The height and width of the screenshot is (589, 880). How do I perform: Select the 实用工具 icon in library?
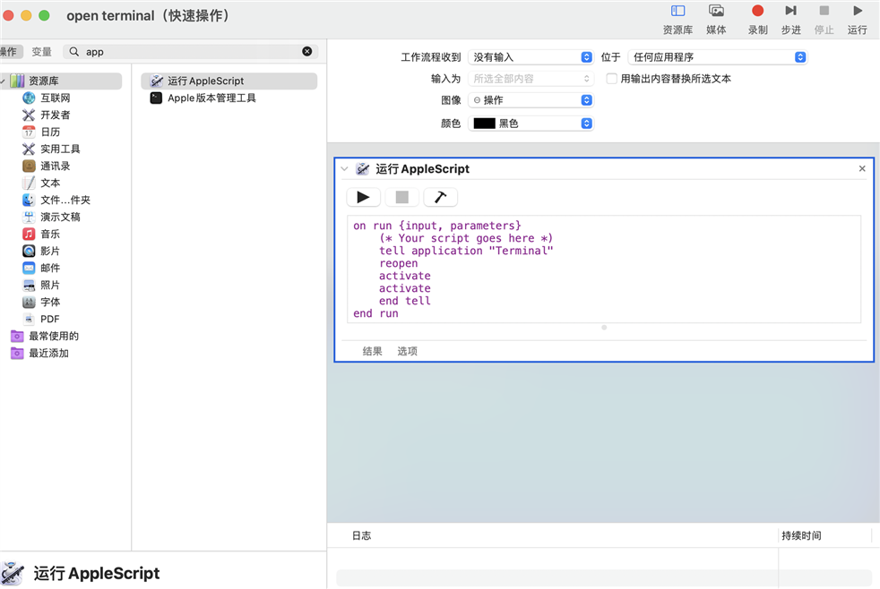(x=29, y=149)
